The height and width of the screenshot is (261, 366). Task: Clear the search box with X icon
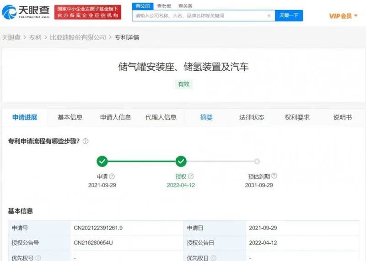click(x=269, y=16)
